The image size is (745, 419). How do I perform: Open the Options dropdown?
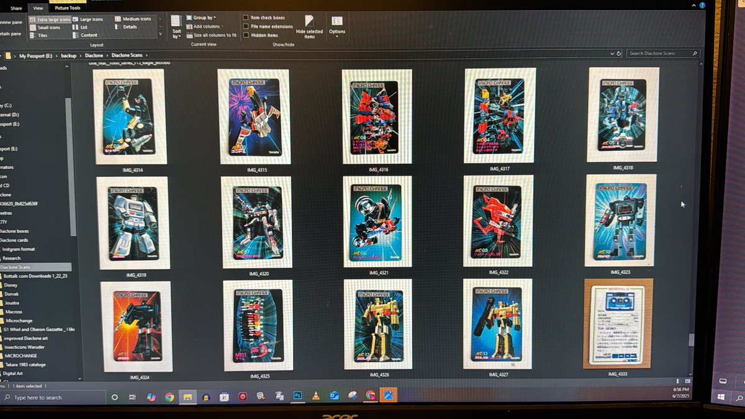337,25
